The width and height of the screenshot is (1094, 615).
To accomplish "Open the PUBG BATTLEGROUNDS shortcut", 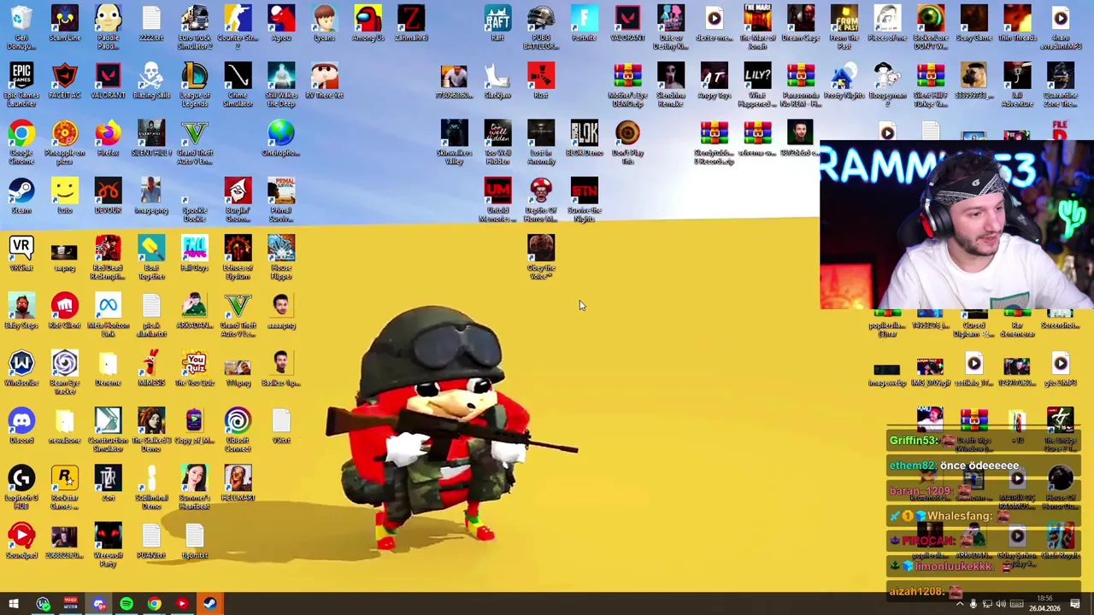I will [541, 26].
